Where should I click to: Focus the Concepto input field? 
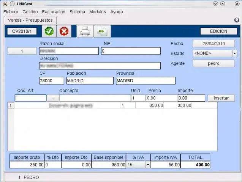[x=95, y=98]
